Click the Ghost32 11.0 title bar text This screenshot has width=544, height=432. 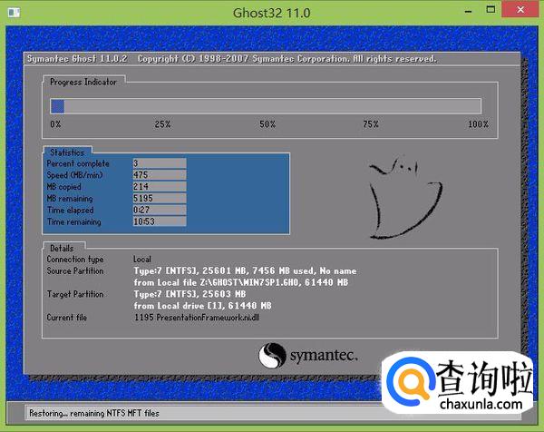point(272,13)
